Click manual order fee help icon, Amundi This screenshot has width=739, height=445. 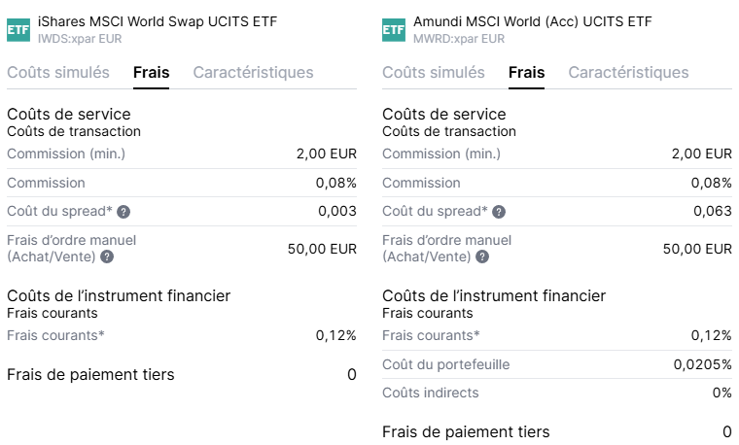482,257
